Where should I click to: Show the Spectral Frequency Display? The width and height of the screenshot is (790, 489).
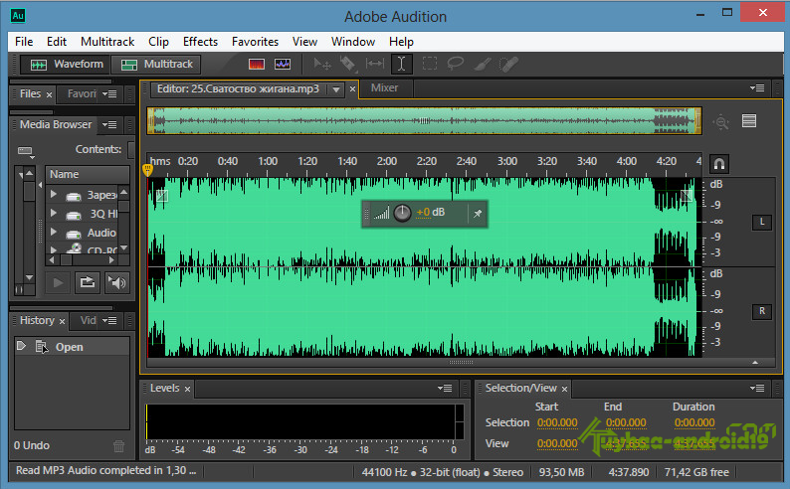tap(257, 64)
